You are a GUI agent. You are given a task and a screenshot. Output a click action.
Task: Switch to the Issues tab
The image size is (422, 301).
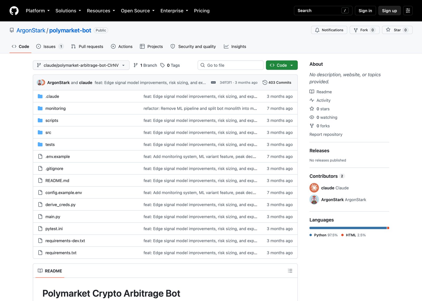[x=50, y=46]
